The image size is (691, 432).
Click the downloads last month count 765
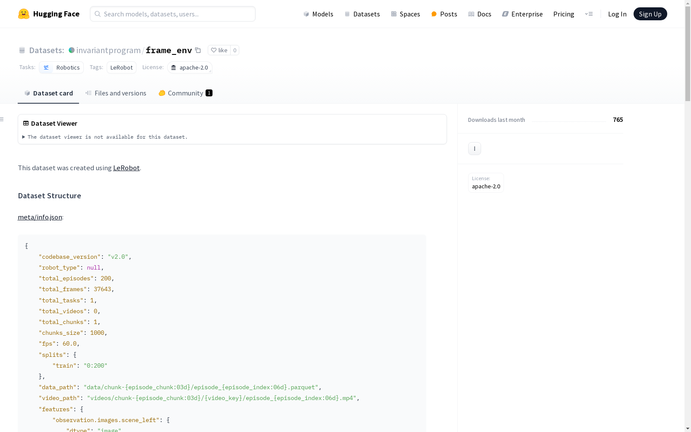coord(618,120)
